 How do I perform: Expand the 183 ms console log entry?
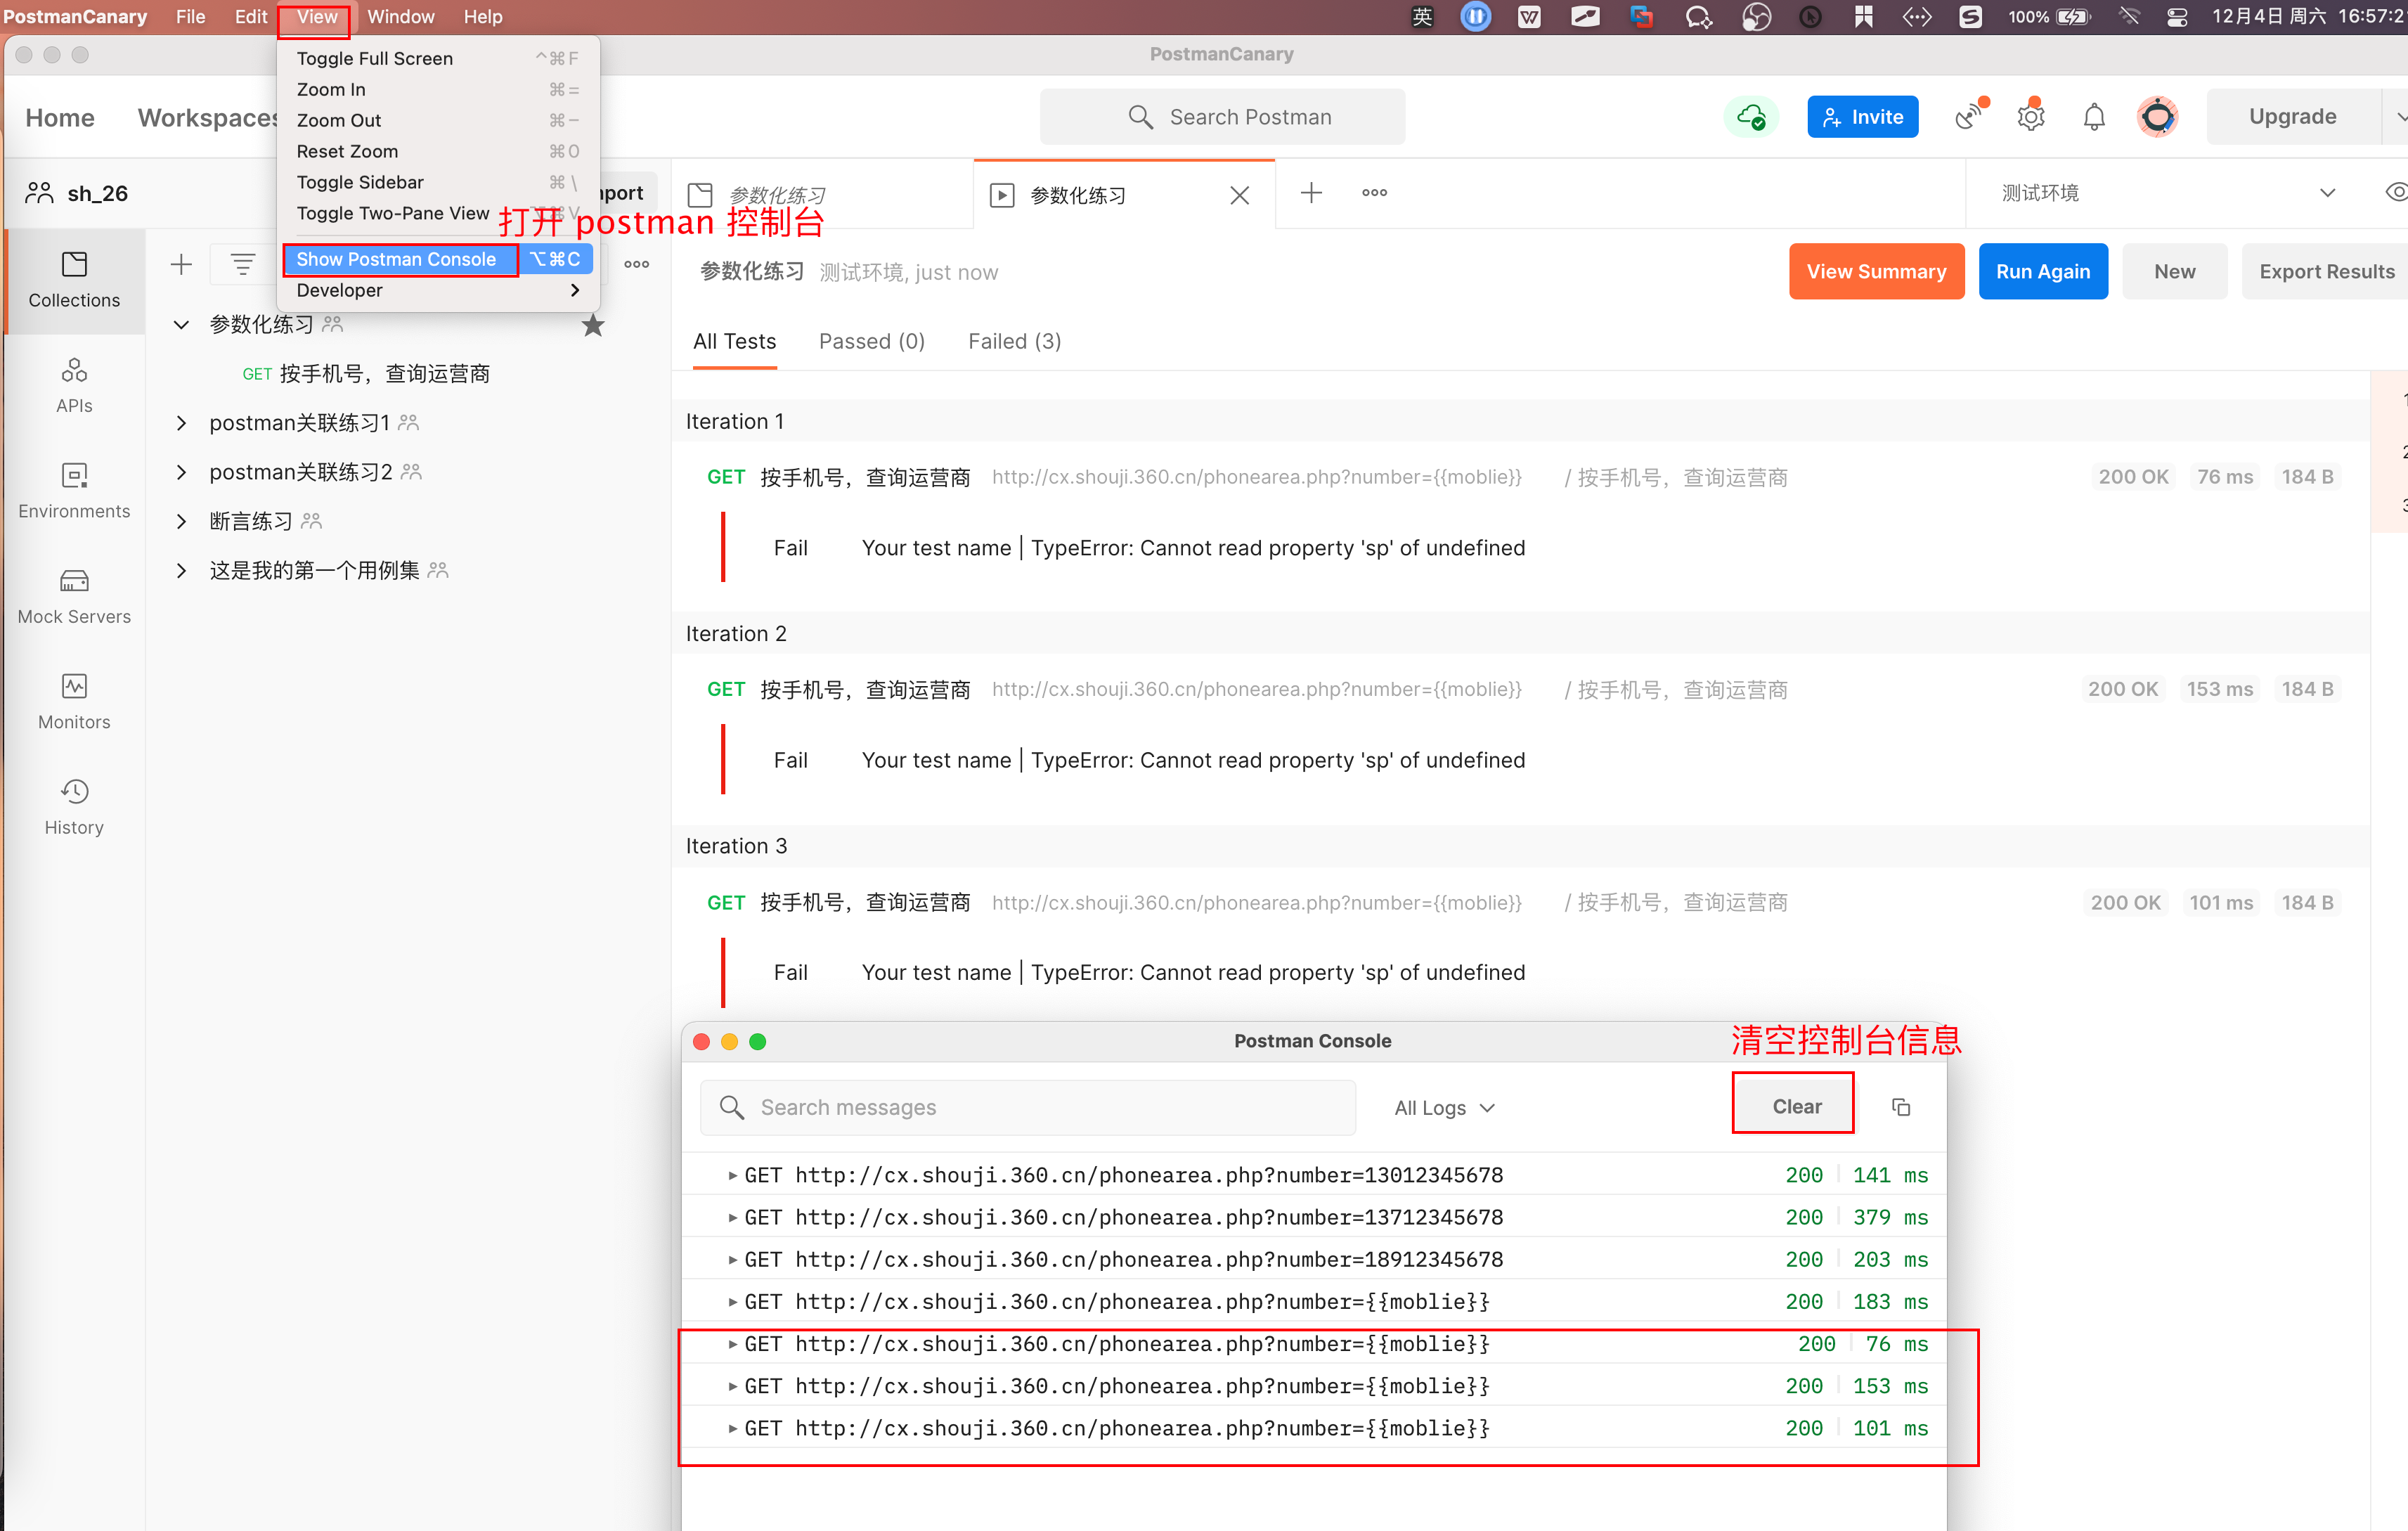coord(732,1301)
